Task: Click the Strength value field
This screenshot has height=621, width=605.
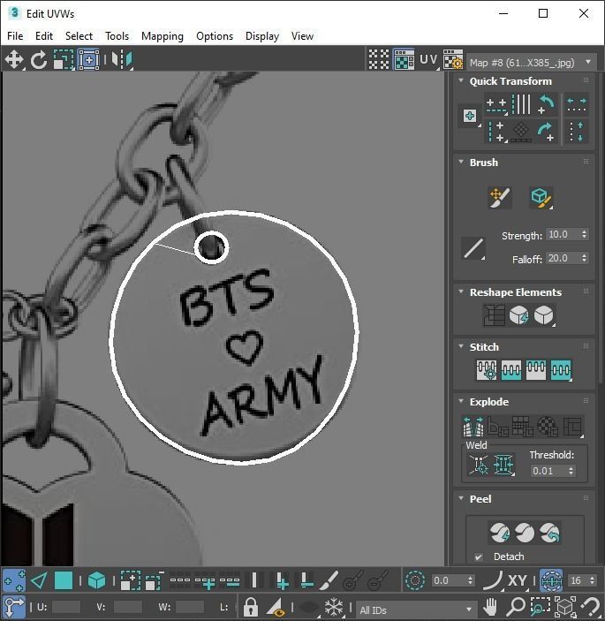Action: [x=563, y=234]
